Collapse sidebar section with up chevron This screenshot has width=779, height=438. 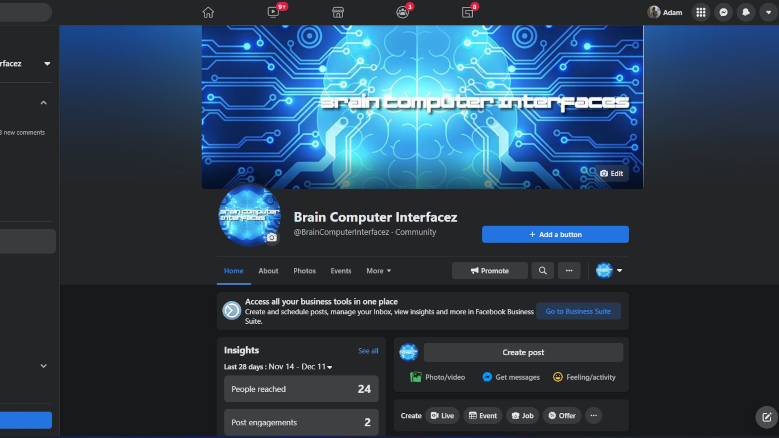[43, 103]
